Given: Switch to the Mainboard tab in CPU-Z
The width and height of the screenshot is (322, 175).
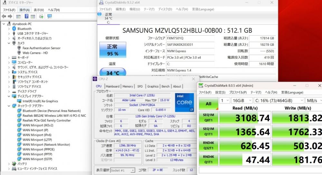Looking at the screenshot, I should 112,86.
